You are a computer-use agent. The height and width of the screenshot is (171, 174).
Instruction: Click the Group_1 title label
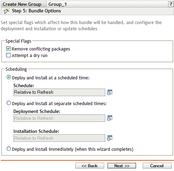[57, 4]
